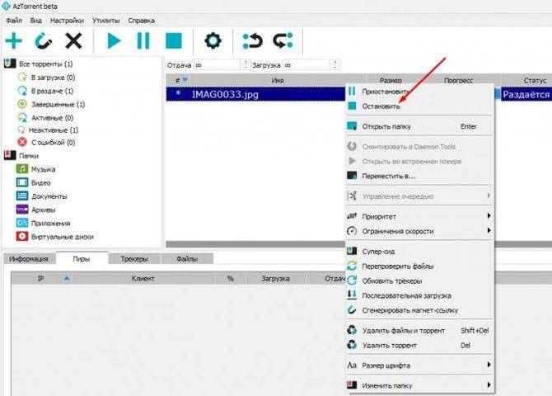Stop torrent using the toolbar square icon
Image resolution: width=552 pixels, height=396 pixels.
[x=174, y=40]
